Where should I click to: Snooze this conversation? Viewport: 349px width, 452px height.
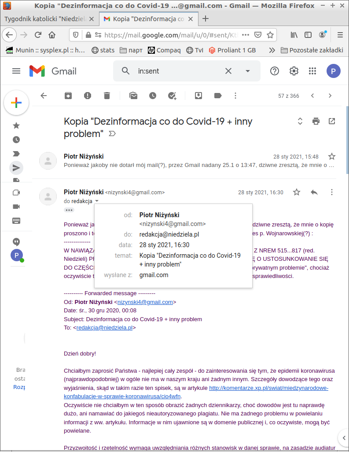pyautogui.click(x=152, y=96)
